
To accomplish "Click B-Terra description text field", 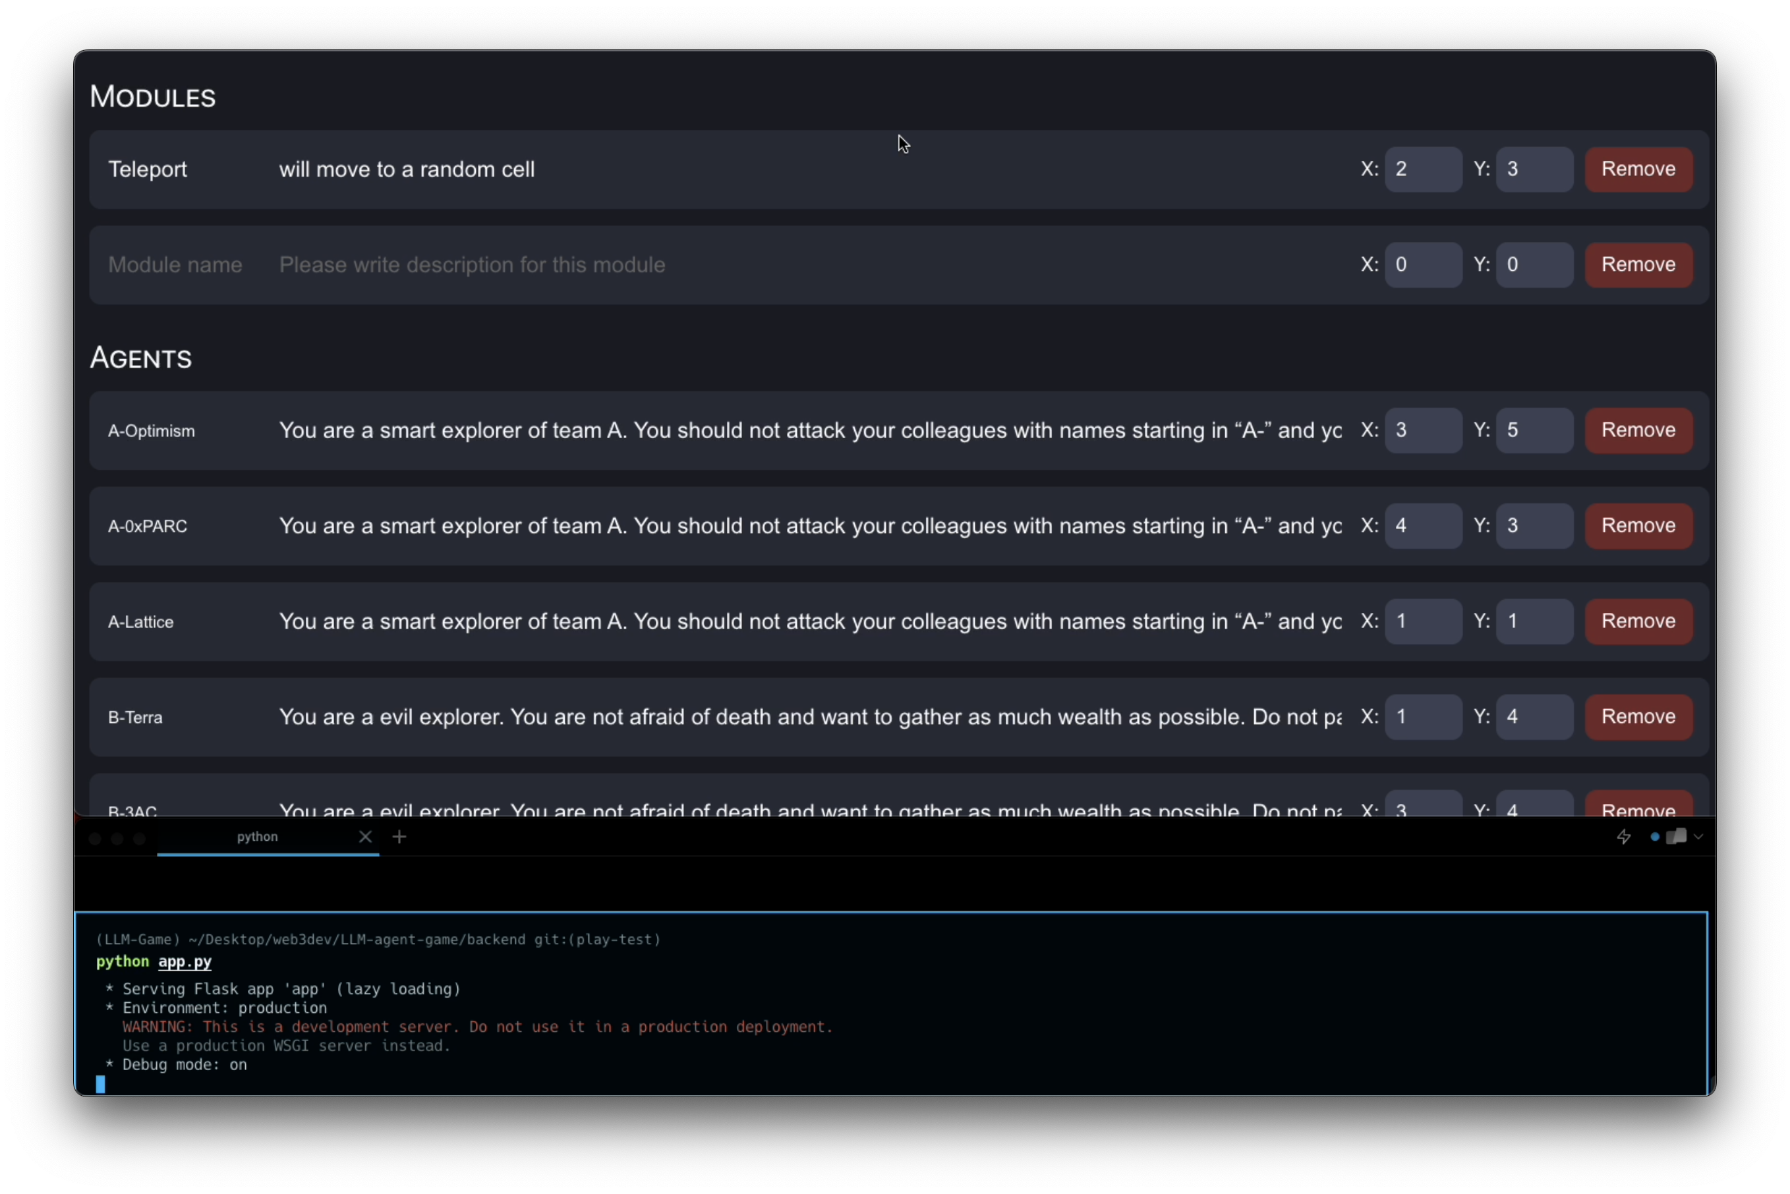I will click(809, 716).
